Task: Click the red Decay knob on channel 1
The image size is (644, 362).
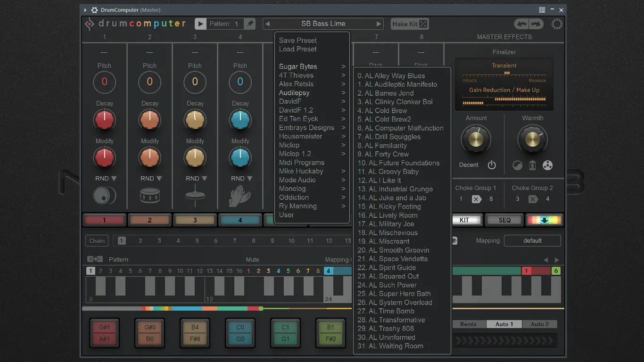Action: pos(104,120)
